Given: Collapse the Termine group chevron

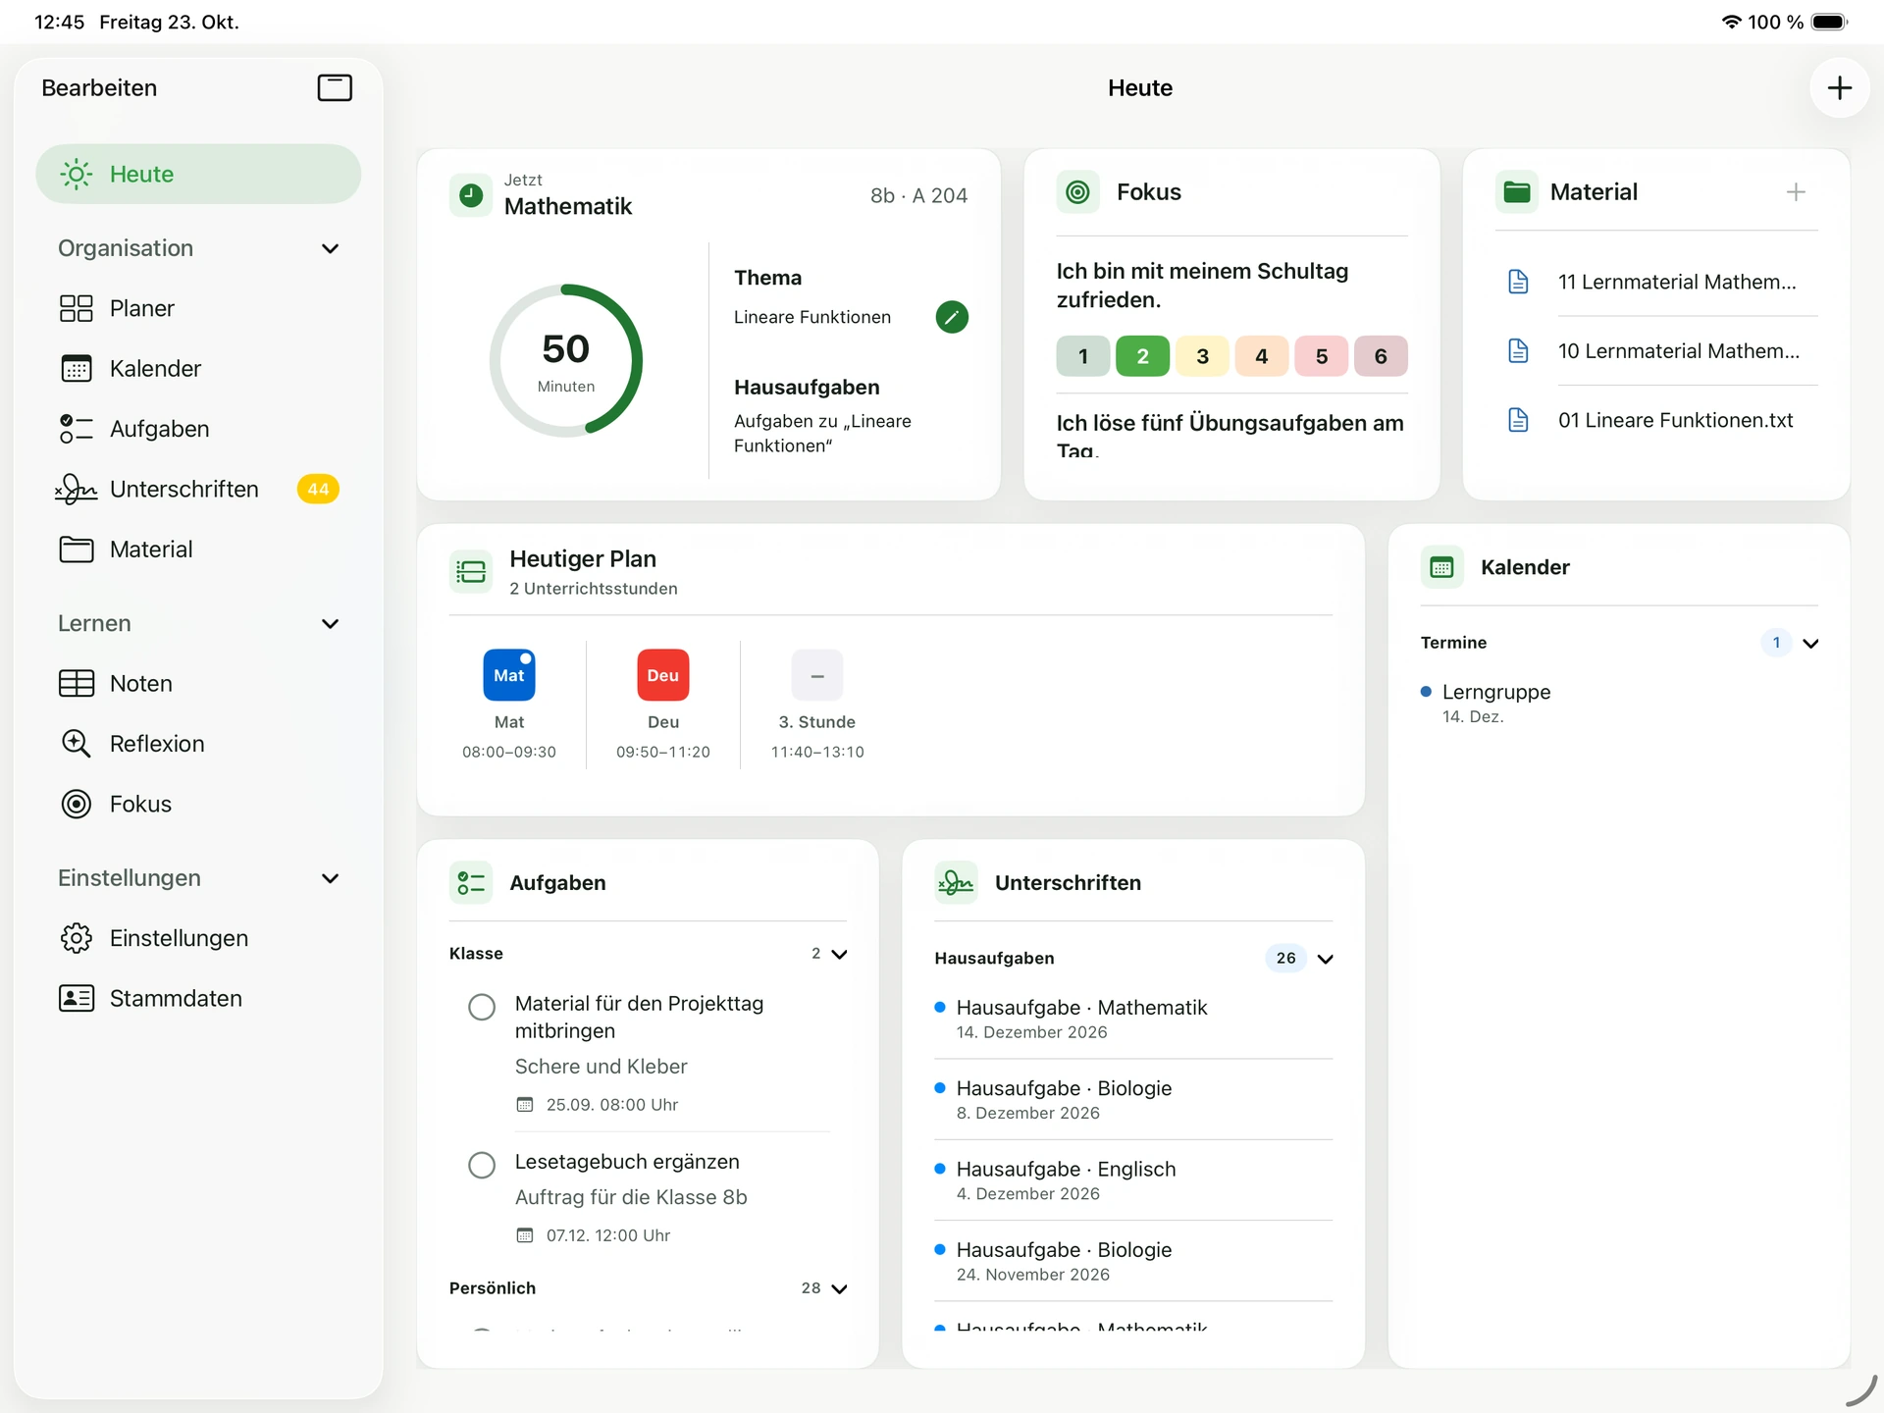Looking at the screenshot, I should click(x=1810, y=644).
